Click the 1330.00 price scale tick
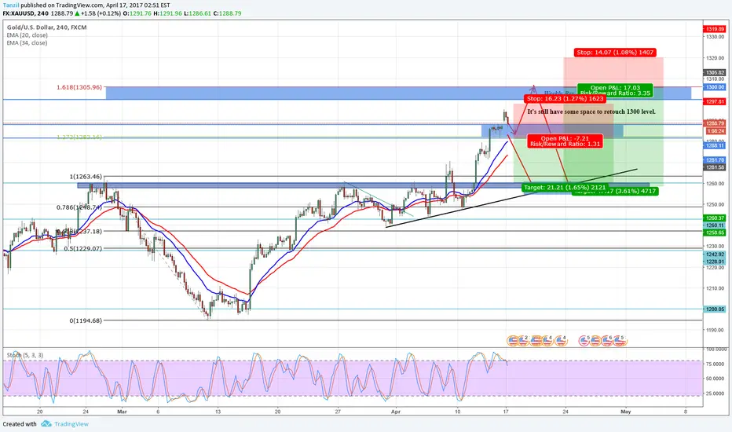The width and height of the screenshot is (732, 432). (715, 36)
